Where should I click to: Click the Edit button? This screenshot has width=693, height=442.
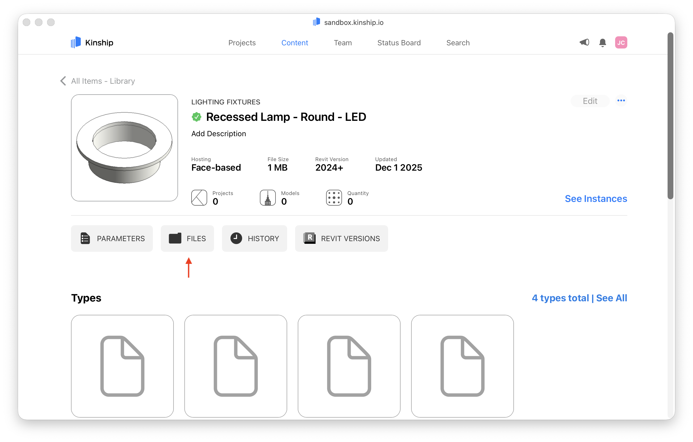pyautogui.click(x=590, y=101)
